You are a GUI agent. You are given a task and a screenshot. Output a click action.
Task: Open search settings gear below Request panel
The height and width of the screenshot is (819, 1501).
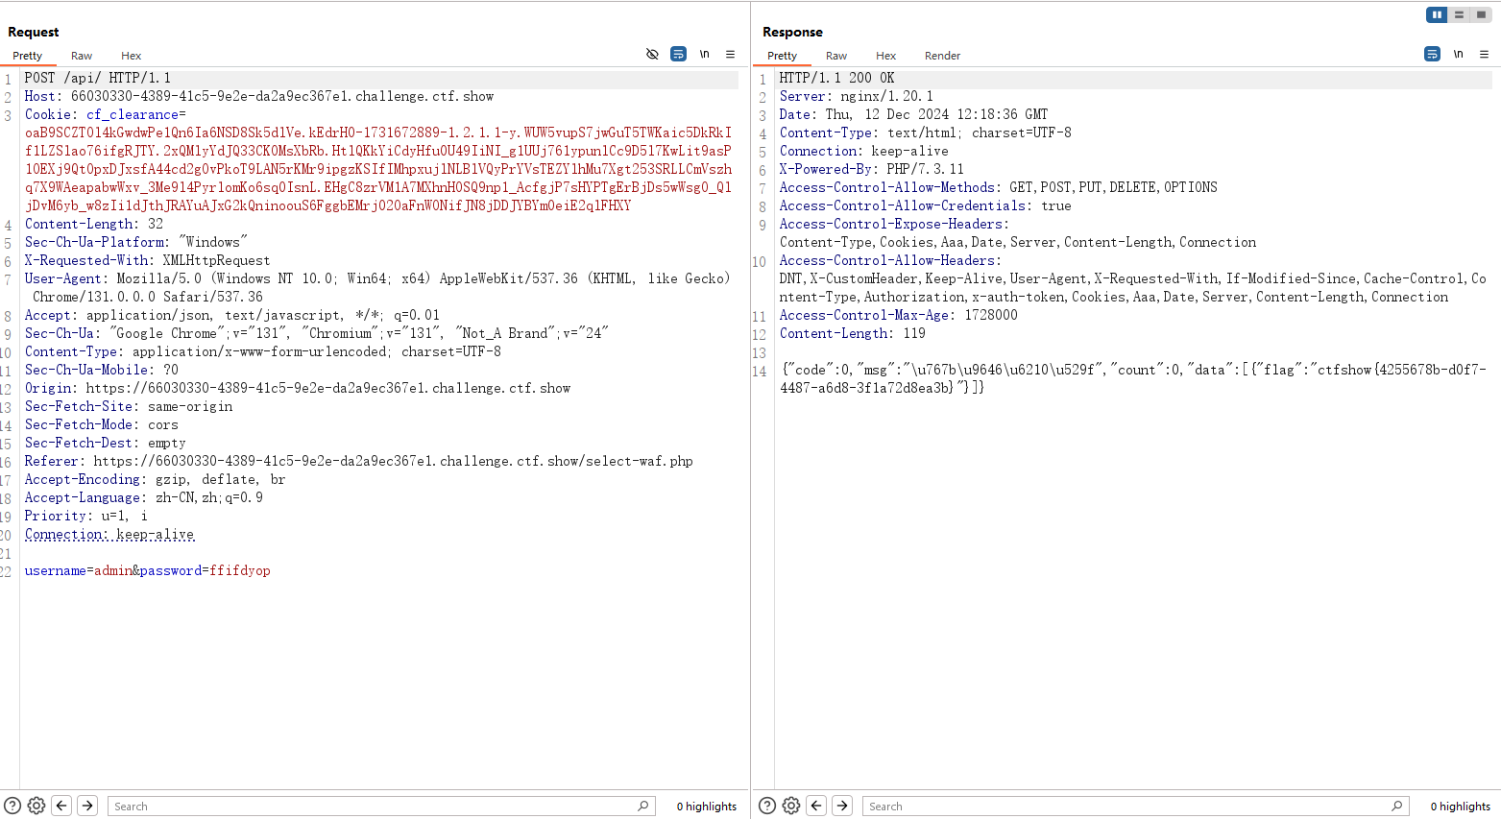(x=36, y=806)
